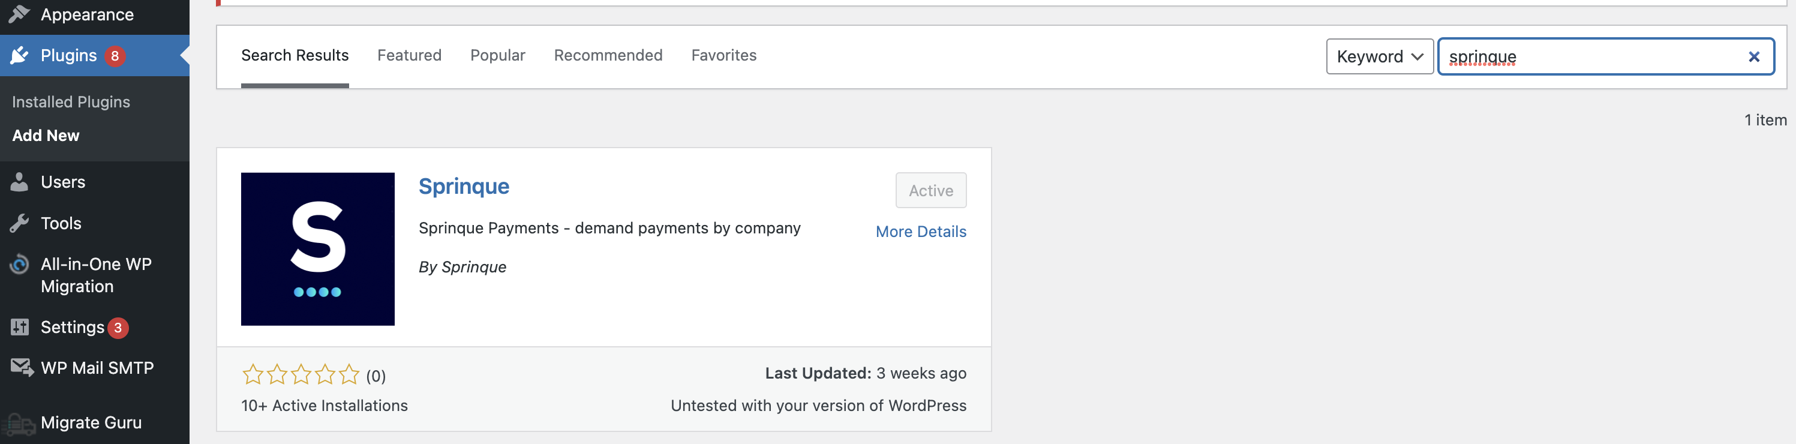
Task: Click the Users person icon
Action: click(20, 182)
